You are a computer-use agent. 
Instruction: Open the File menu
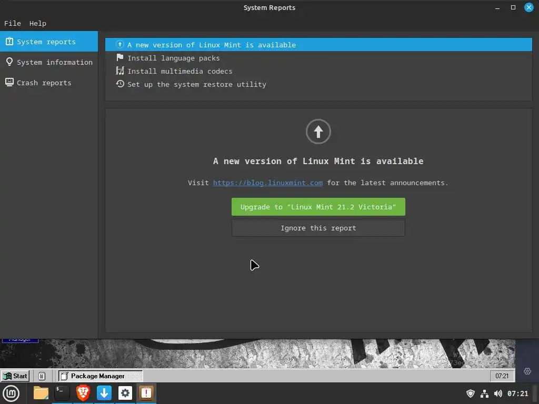click(x=13, y=23)
